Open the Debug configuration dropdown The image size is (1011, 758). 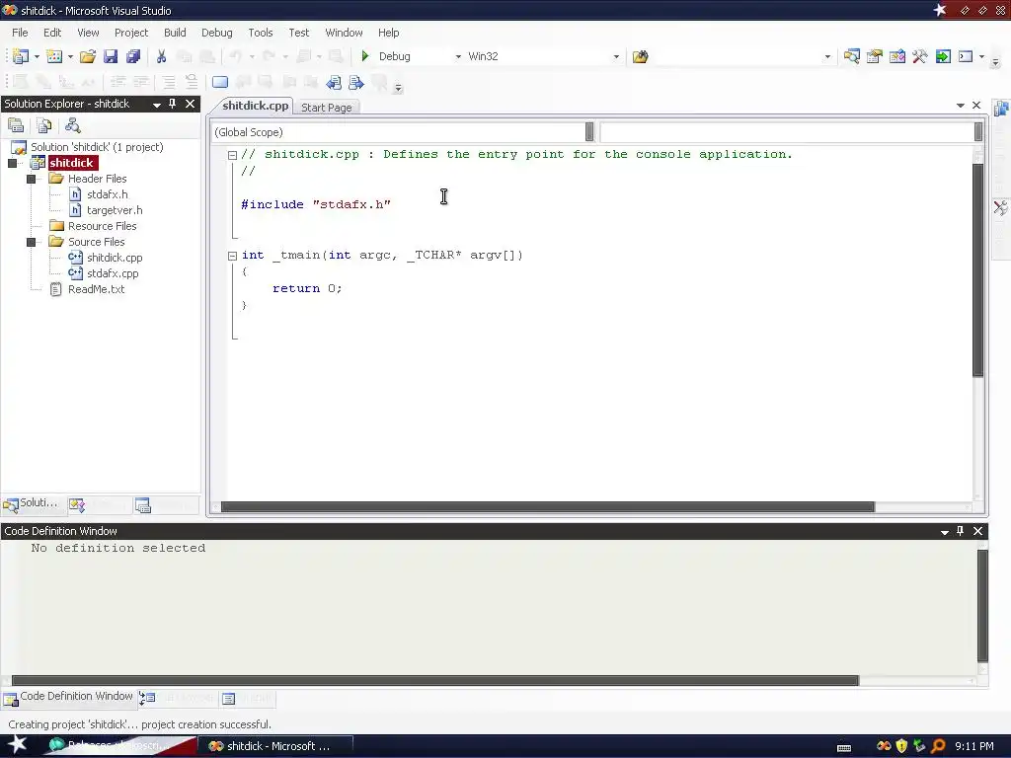tap(458, 56)
